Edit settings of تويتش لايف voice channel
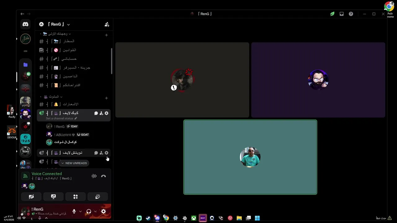397x223 pixels. click(106, 153)
